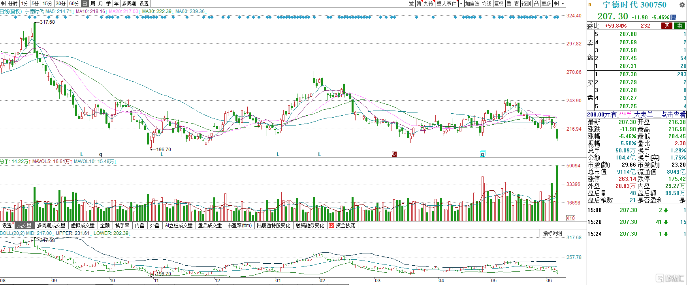Select the AI立桩成交量 indicator tab
The width and height of the screenshot is (687, 285).
[x=179, y=225]
